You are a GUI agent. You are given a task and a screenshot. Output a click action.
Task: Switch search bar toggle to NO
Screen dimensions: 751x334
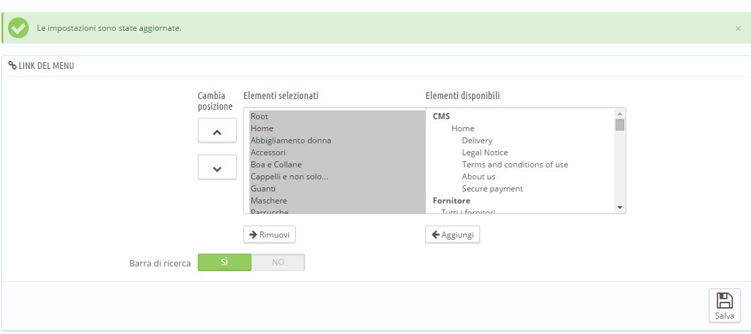tap(278, 262)
